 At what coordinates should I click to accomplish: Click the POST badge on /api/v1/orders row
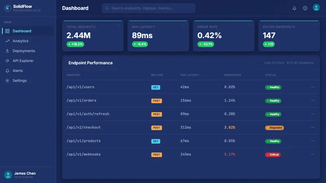click(156, 101)
